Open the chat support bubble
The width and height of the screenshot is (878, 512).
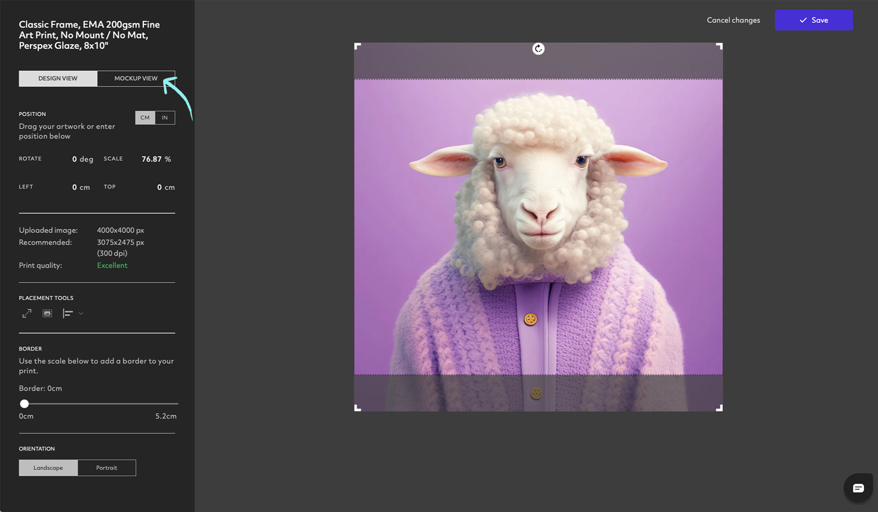click(x=858, y=487)
